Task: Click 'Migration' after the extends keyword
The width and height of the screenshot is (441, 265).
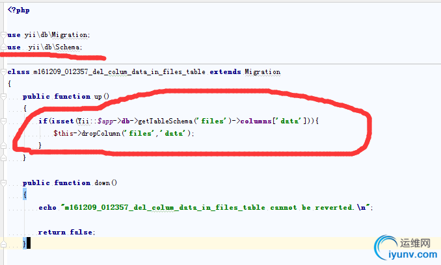Action: click(262, 72)
